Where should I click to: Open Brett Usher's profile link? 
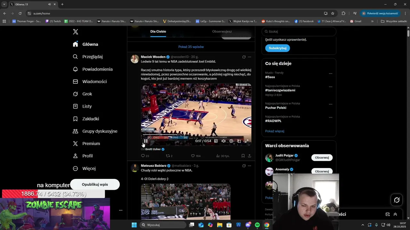pos(153,149)
